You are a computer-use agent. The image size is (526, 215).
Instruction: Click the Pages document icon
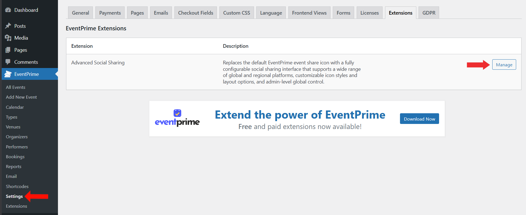(x=8, y=50)
